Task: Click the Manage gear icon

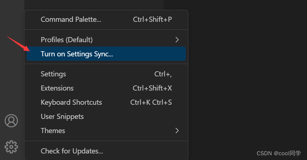Action: click(11, 147)
